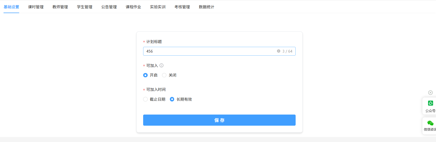Open the 实验实训 tab
This screenshot has width=436, height=142.
point(158,7)
